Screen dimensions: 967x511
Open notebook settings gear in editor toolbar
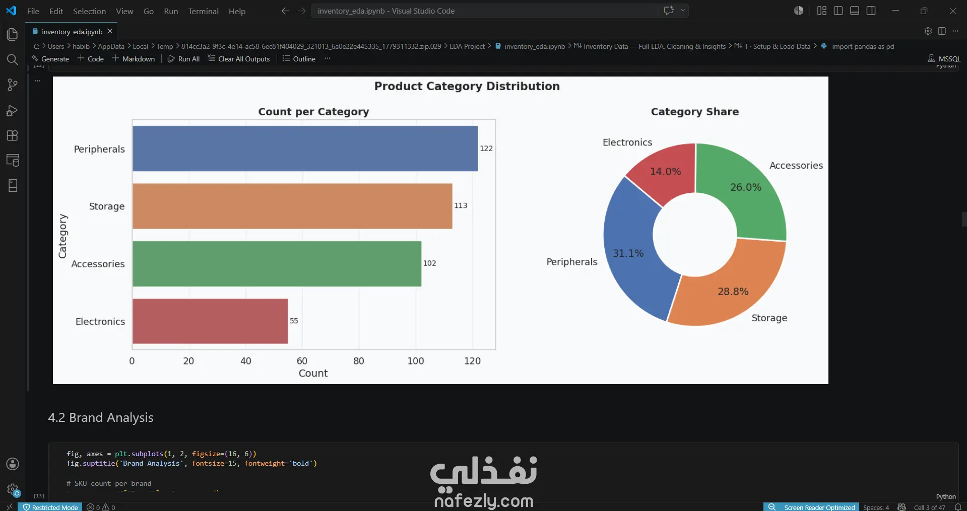coord(928,31)
